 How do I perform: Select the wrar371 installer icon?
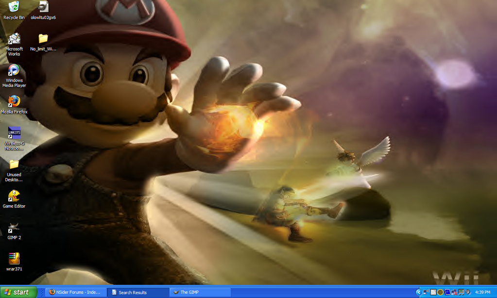(x=14, y=262)
